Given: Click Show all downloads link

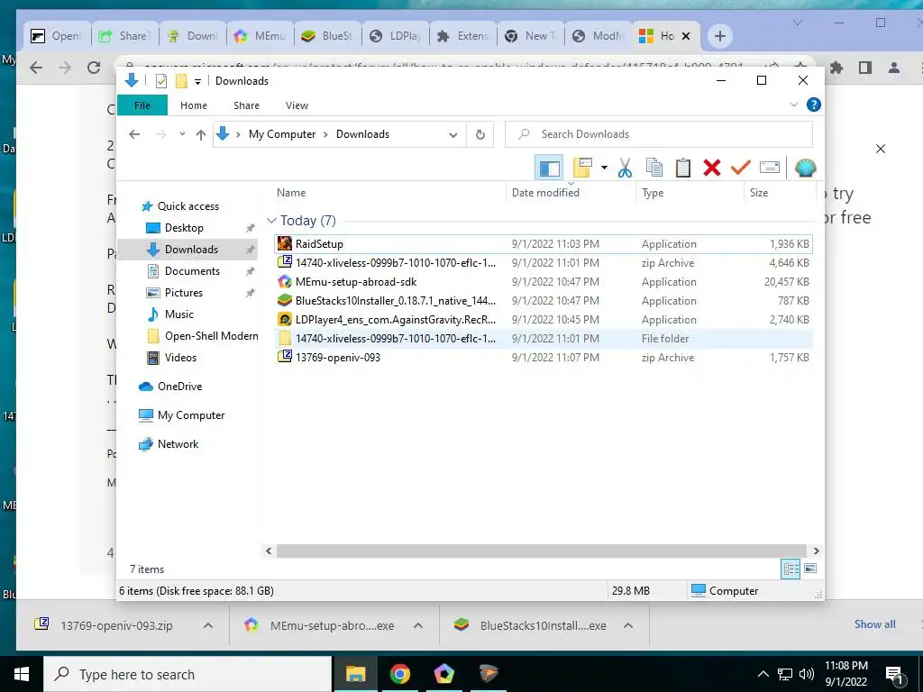Looking at the screenshot, I should coord(874,624).
